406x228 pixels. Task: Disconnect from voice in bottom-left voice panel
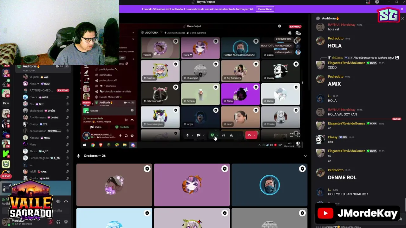66,201
